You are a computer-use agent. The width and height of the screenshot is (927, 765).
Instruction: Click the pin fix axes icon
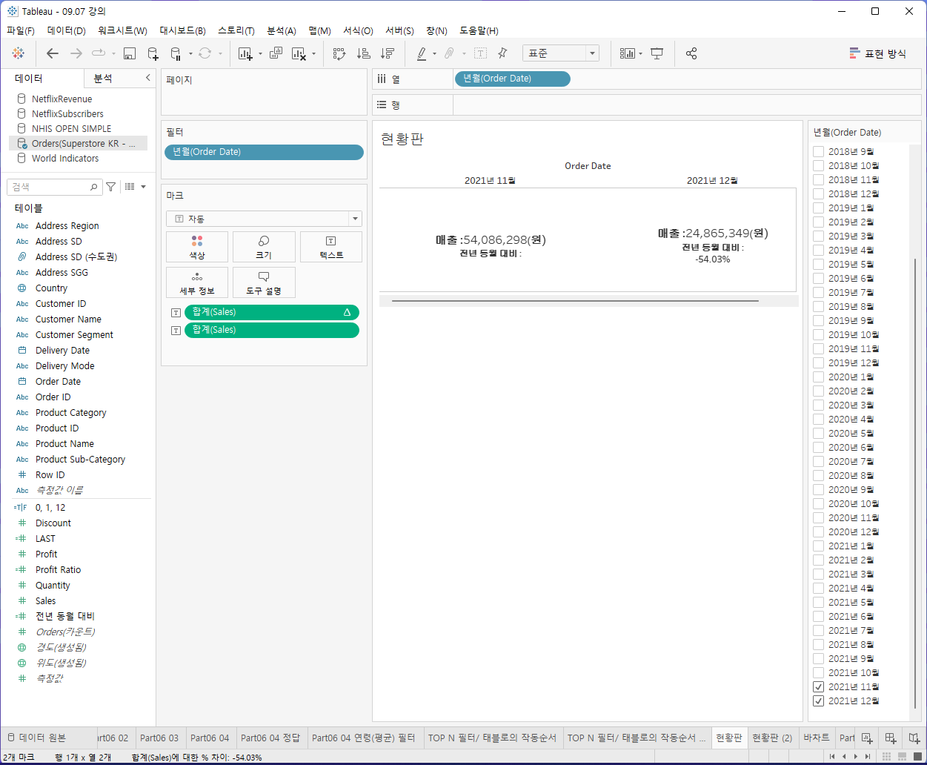502,53
